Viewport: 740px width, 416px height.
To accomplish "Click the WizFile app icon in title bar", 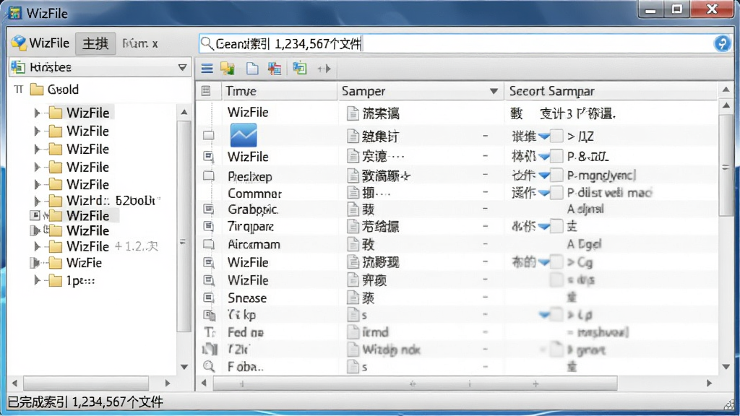I will pyautogui.click(x=14, y=13).
